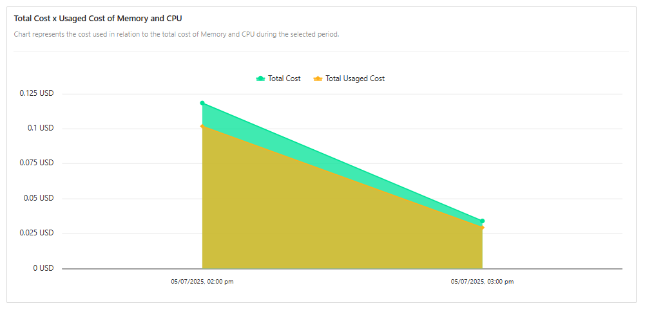Click the 0 USD baseline label
645x310 pixels.
[x=43, y=268]
